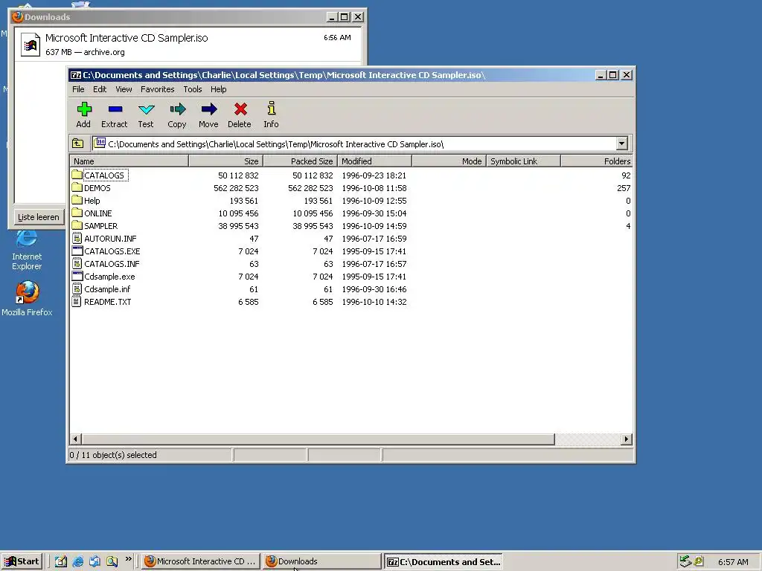
Task: Click Internet Explorer quick launch icon
Action: click(x=77, y=561)
